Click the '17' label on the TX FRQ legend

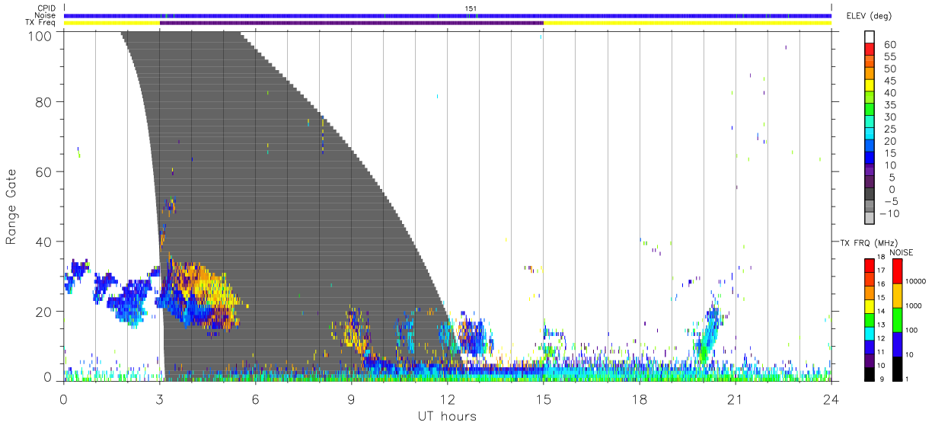(x=881, y=270)
